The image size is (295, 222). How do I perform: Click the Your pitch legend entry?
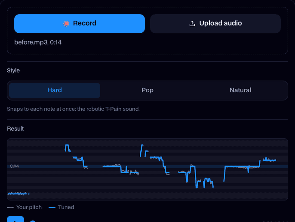[x=24, y=207]
